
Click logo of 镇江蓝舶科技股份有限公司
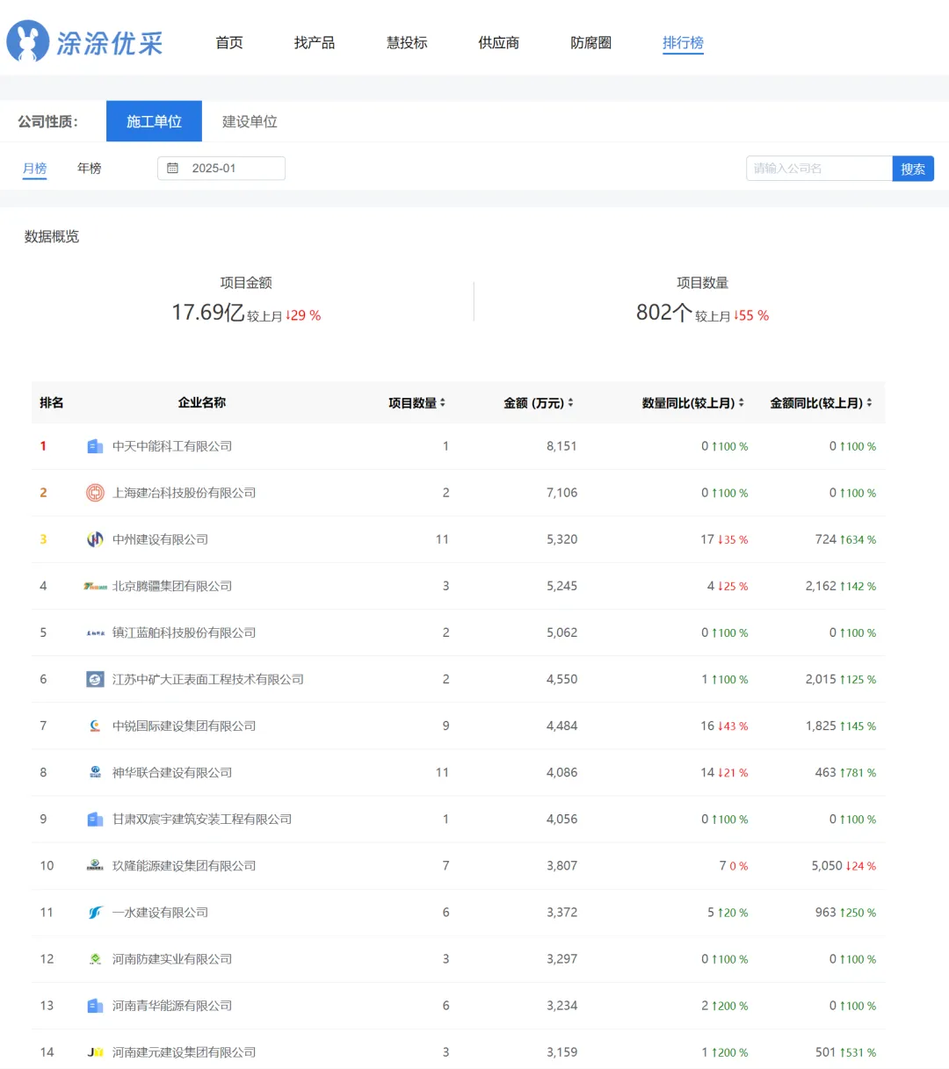pos(95,632)
